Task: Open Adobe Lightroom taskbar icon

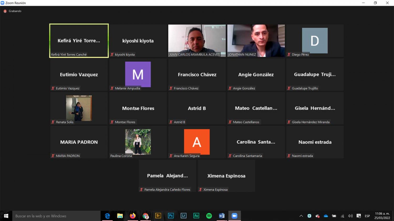Action: click(x=183, y=216)
